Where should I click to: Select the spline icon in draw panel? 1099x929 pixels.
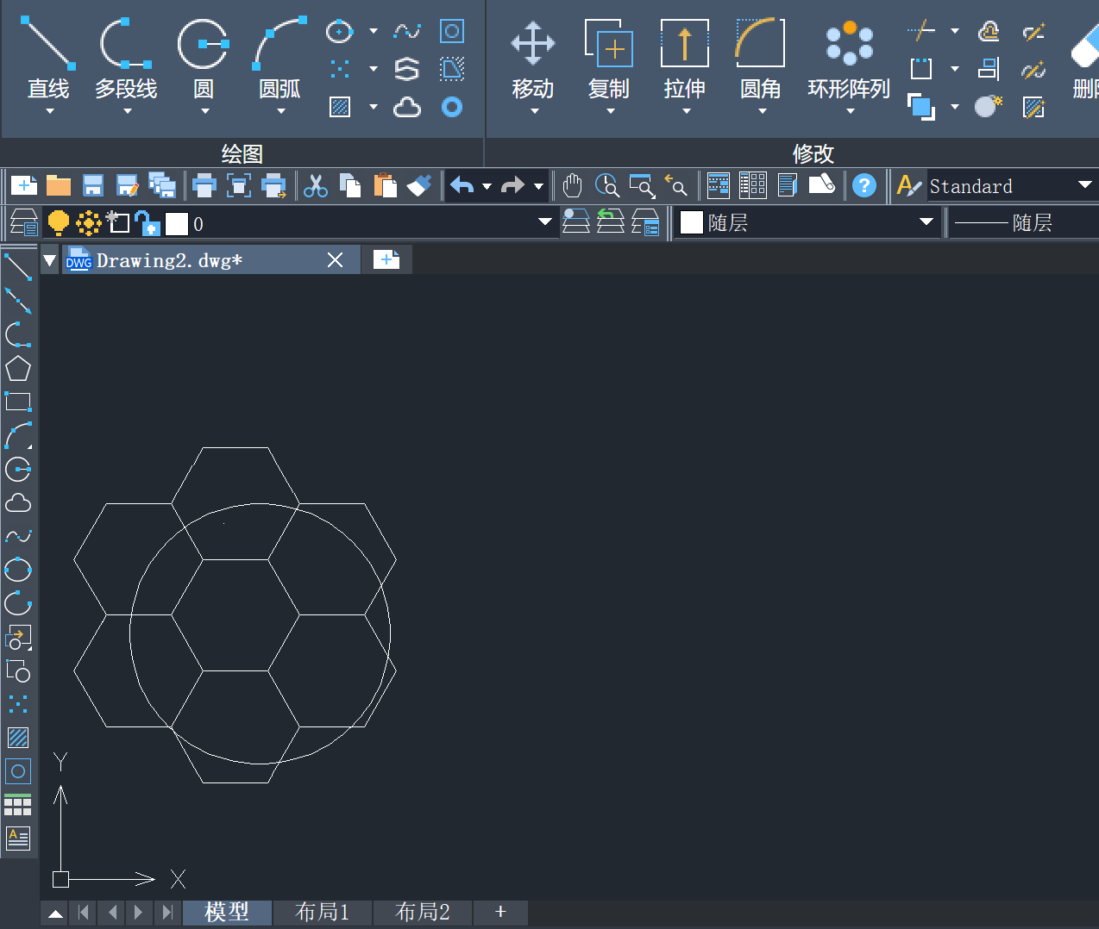[407, 32]
